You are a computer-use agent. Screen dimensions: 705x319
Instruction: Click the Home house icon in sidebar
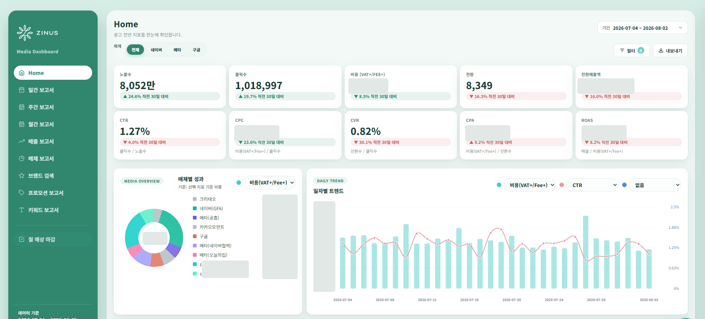[x=22, y=73]
